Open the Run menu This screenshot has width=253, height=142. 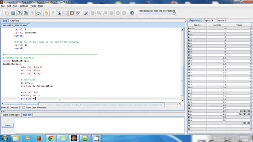tap(15, 6)
